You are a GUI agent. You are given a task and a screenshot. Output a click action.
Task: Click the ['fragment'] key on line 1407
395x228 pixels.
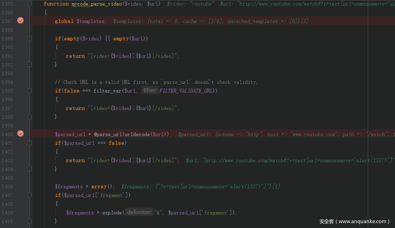point(111,195)
